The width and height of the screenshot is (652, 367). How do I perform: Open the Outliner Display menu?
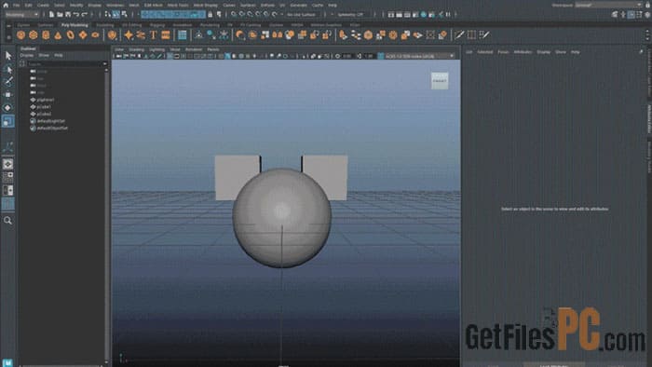click(27, 55)
